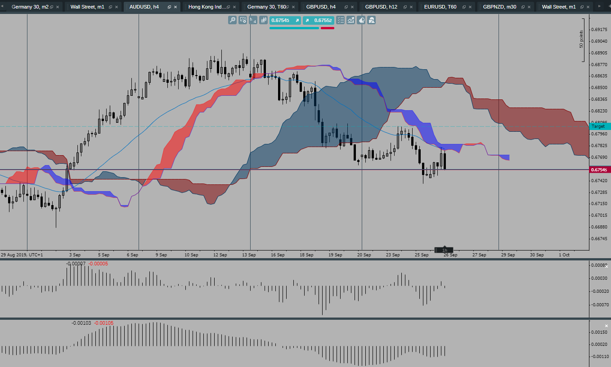The width and height of the screenshot is (611, 367).
Task: Close the GBPUSD, h4 tab
Action: [352, 7]
